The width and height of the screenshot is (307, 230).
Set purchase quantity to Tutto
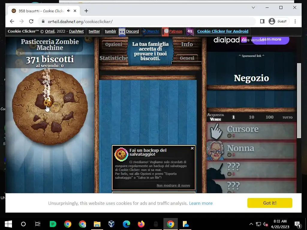pyautogui.click(x=288, y=117)
